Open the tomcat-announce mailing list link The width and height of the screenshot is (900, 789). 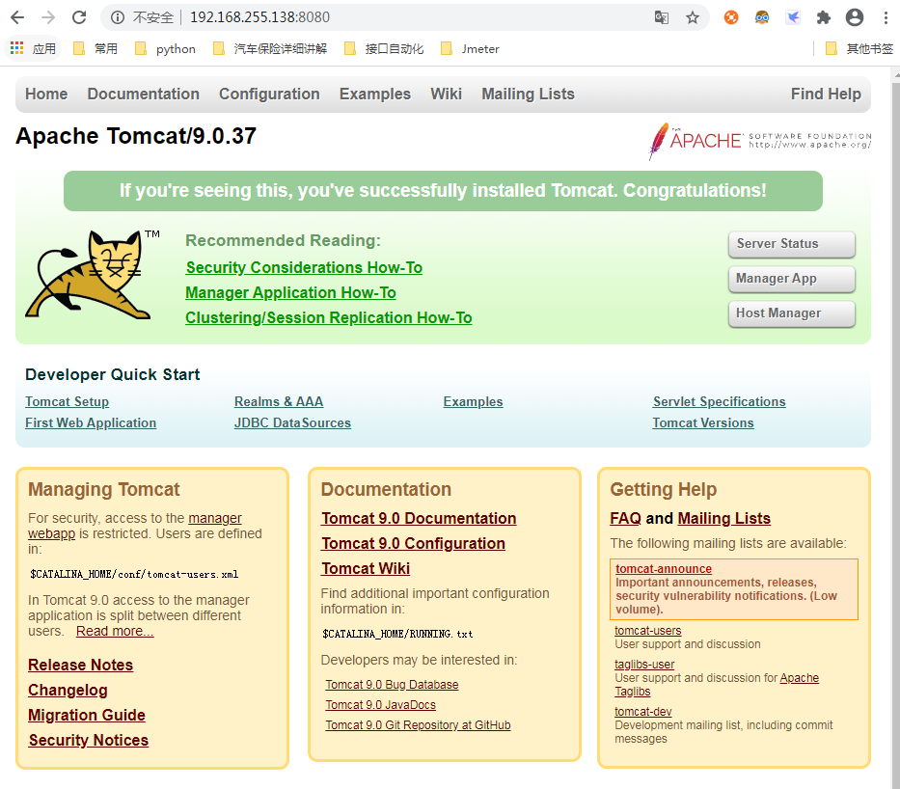[x=664, y=569]
